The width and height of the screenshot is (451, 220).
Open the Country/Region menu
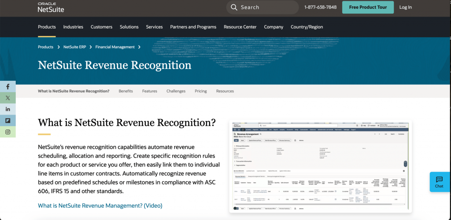point(307,27)
